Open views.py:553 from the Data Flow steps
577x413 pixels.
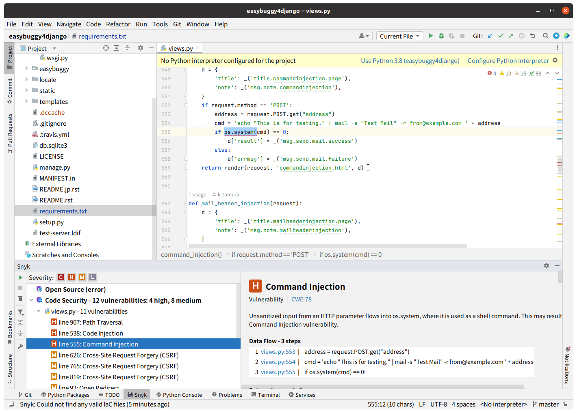pyautogui.click(x=278, y=351)
